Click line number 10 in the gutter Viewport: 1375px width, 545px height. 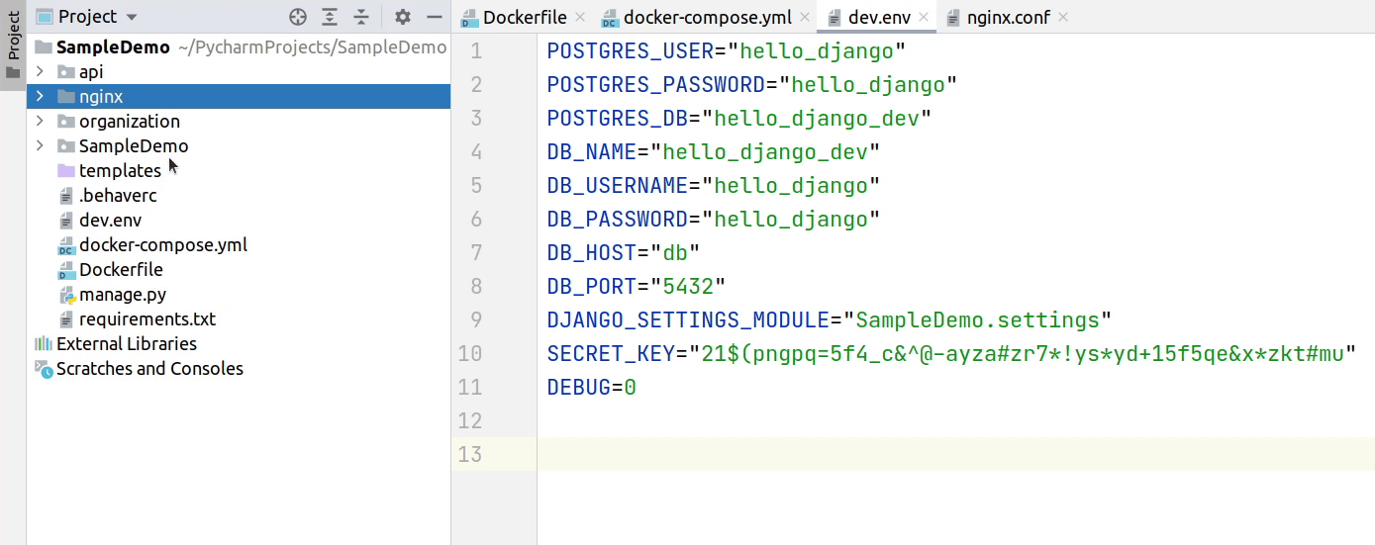pyautogui.click(x=470, y=354)
